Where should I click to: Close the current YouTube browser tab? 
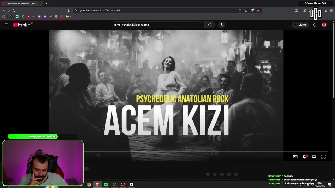[40, 3]
